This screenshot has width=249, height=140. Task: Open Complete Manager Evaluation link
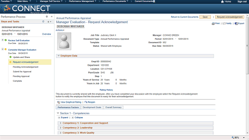click(x=22, y=50)
